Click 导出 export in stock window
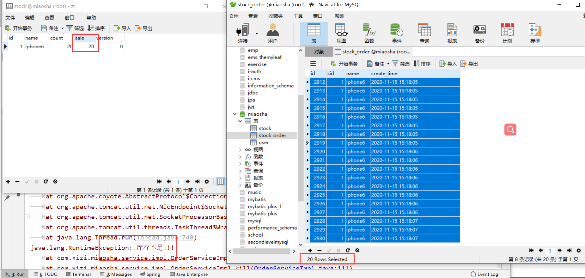 tap(143, 28)
